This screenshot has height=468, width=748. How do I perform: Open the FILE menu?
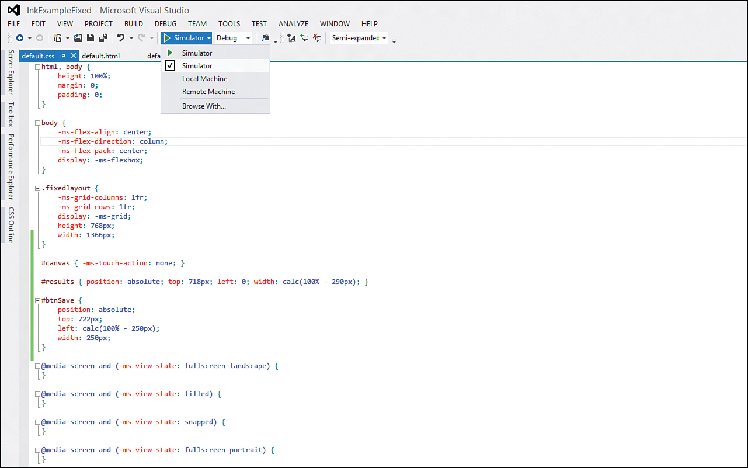[x=14, y=24]
